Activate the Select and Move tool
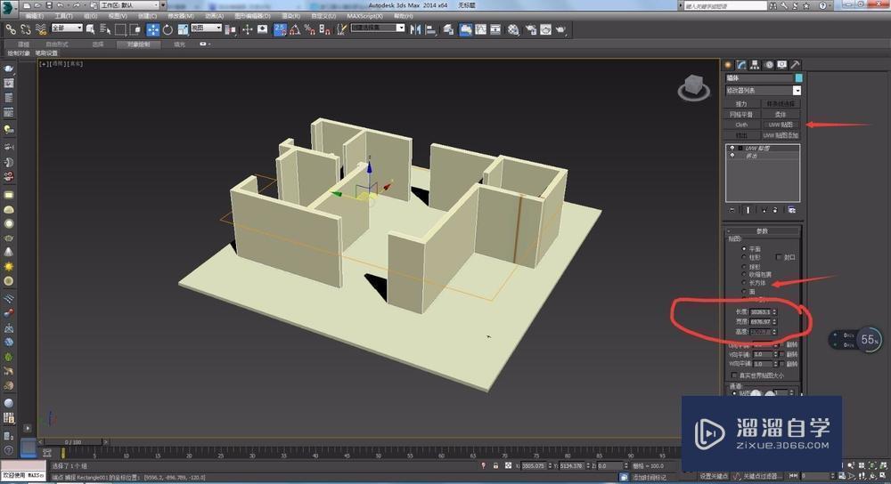The height and width of the screenshot is (484, 891). pyautogui.click(x=153, y=29)
